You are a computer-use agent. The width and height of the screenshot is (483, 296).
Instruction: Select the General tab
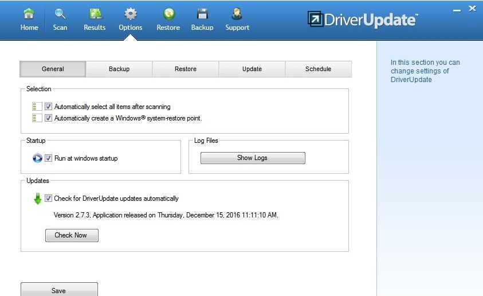[53, 69]
